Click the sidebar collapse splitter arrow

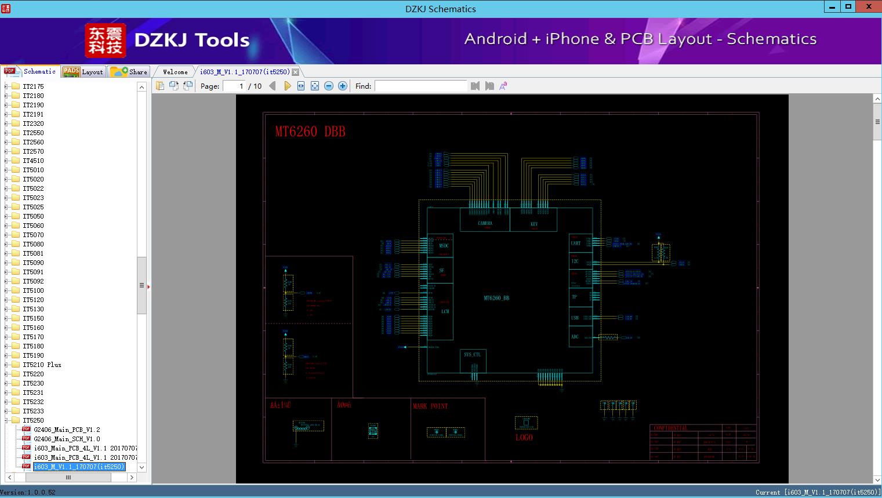pos(148,286)
